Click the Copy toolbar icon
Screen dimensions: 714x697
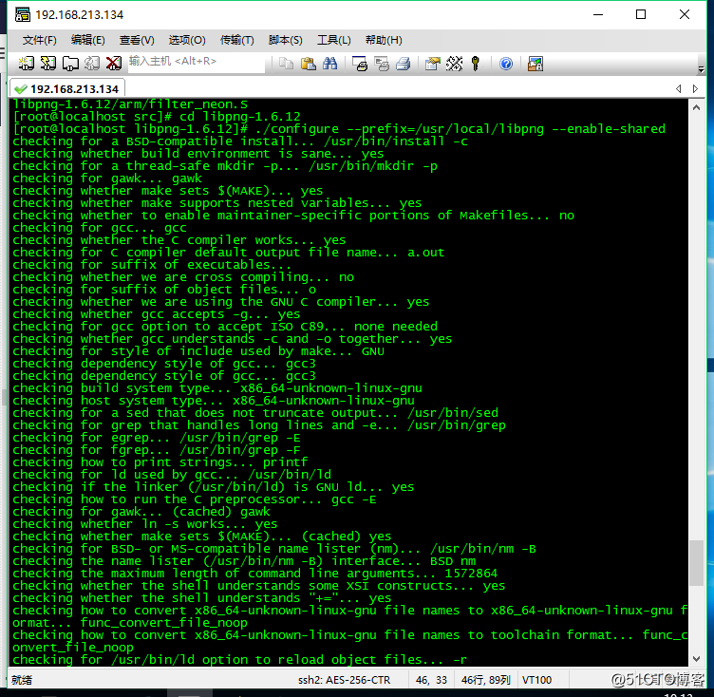pyautogui.click(x=286, y=64)
